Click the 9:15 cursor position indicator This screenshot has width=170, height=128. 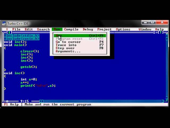pyautogui.click(x=25, y=101)
